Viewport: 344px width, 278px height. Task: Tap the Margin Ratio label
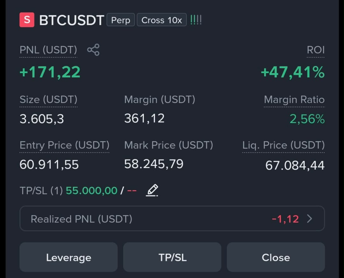tap(294, 100)
